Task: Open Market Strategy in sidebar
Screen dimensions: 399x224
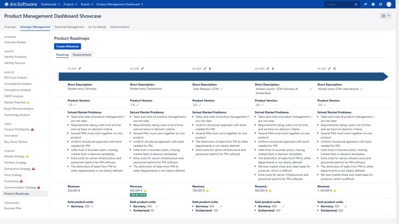Action: point(15,156)
